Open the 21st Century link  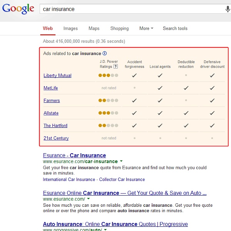pyautogui.click(x=56, y=138)
